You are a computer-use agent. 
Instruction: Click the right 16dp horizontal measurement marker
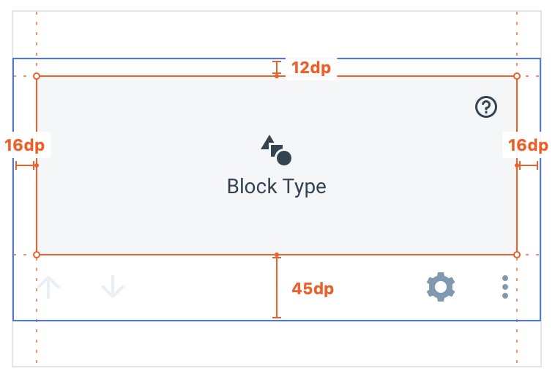point(527,166)
